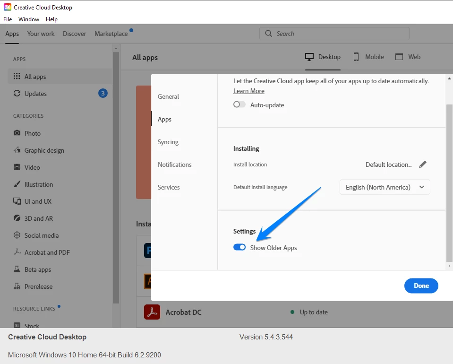Click Version 5.4.3.544 text
Screen dimensions: 453x364
pos(266,337)
